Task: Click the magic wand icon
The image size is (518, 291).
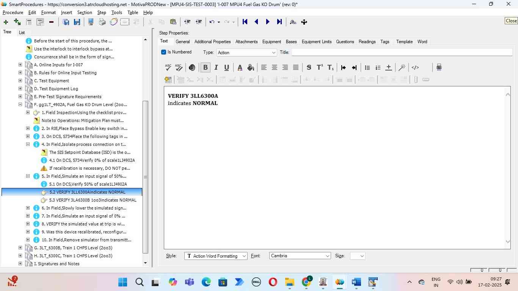Action: [402, 67]
